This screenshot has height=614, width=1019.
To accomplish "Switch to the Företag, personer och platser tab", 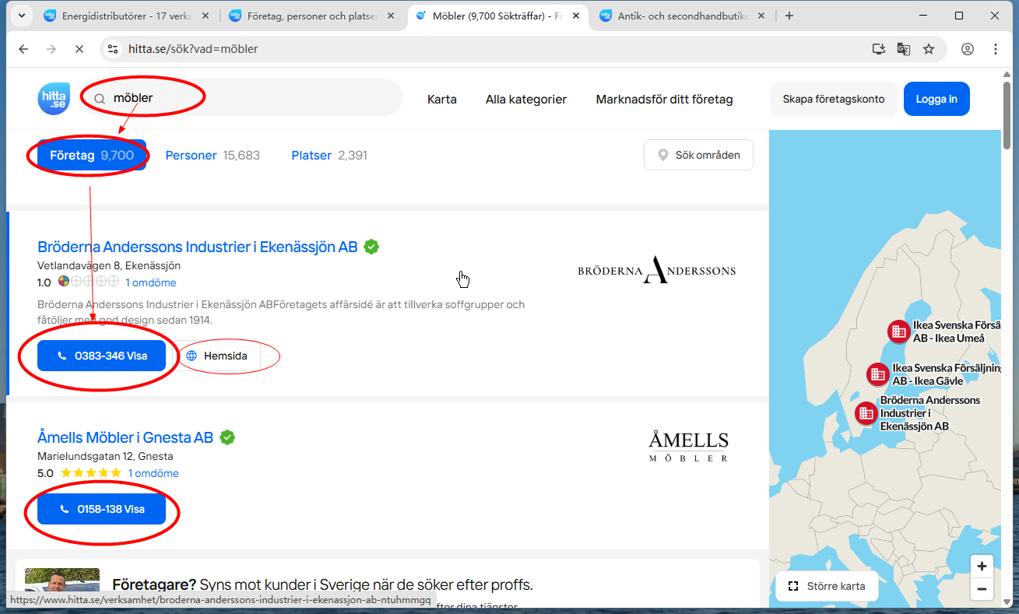I will (311, 16).
